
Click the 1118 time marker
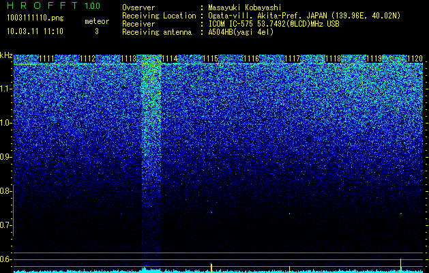[x=334, y=59]
